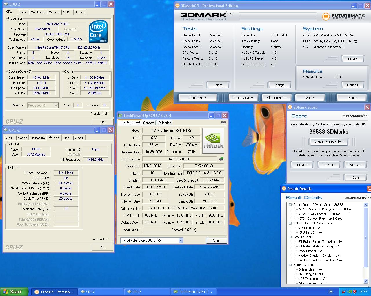The image size is (371, 296).
Task: Open the GPU selection dropdown in GPU-Z
Action: click(x=181, y=240)
